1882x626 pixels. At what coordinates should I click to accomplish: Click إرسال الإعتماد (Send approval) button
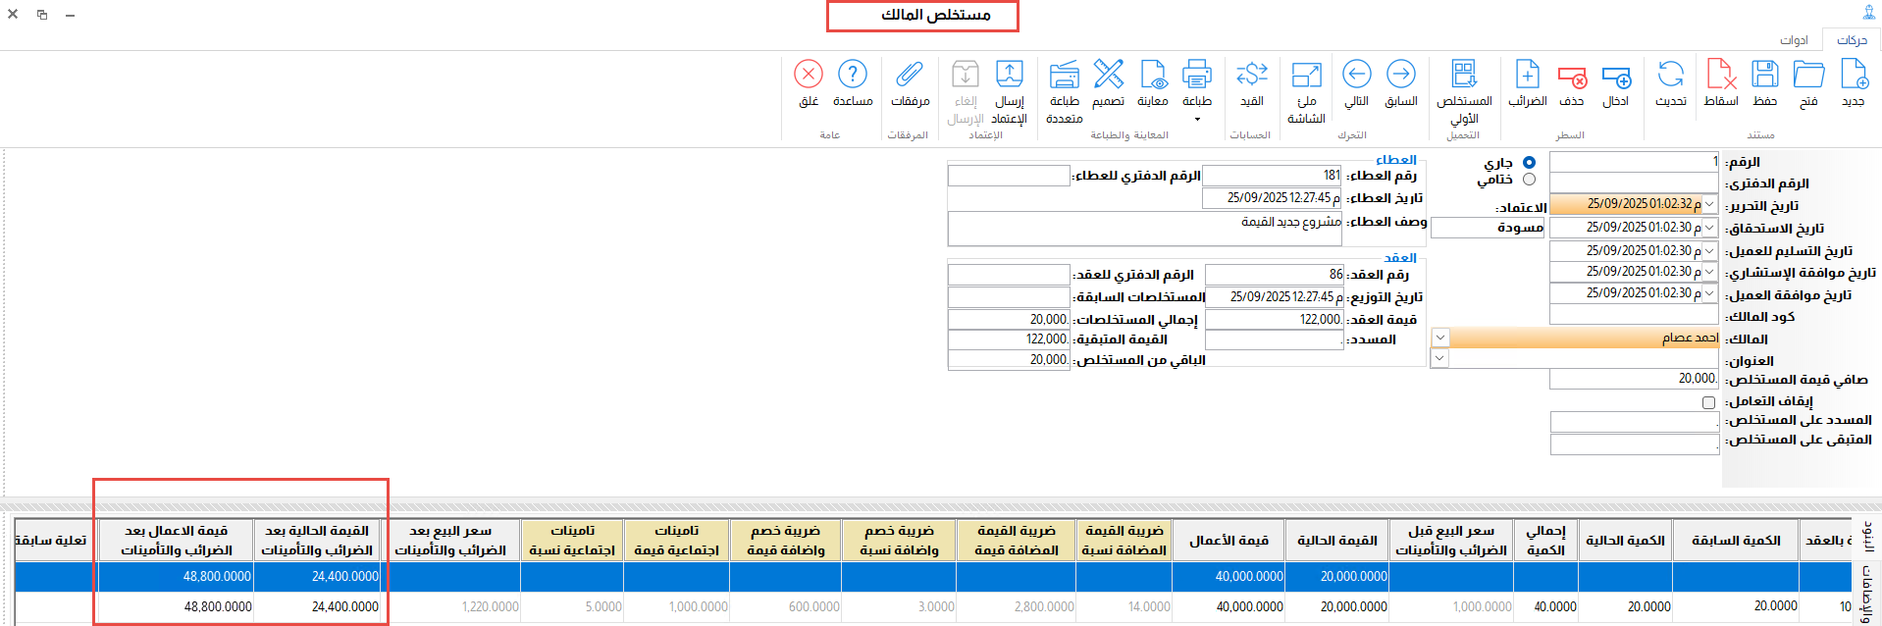(x=1009, y=84)
